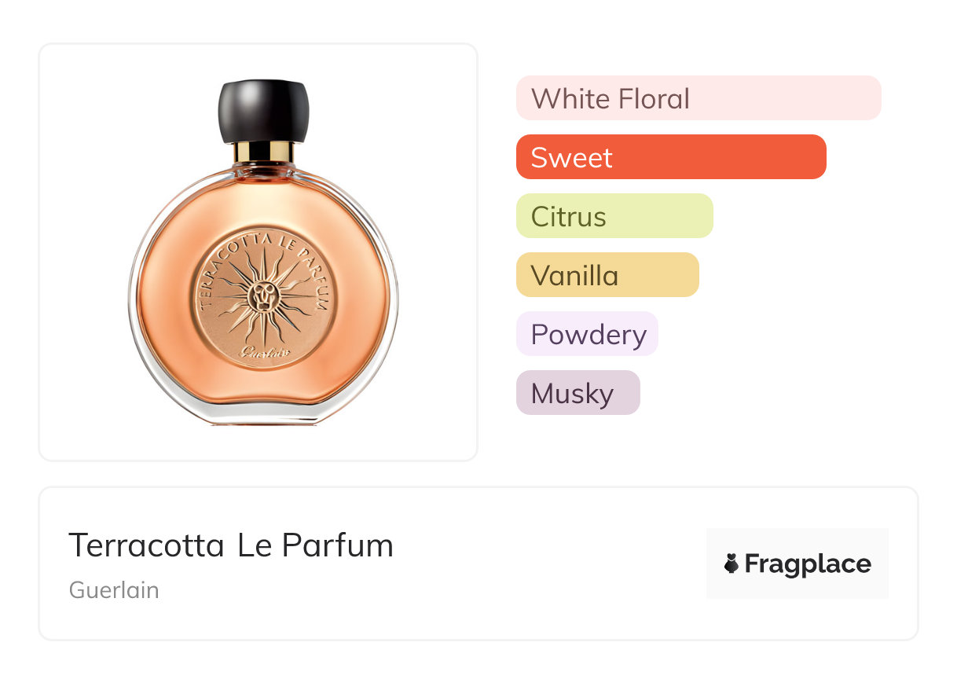Image resolution: width=957 pixels, height=679 pixels.
Task: Click the Fragplace perfume bottle logo icon
Action: point(731,563)
